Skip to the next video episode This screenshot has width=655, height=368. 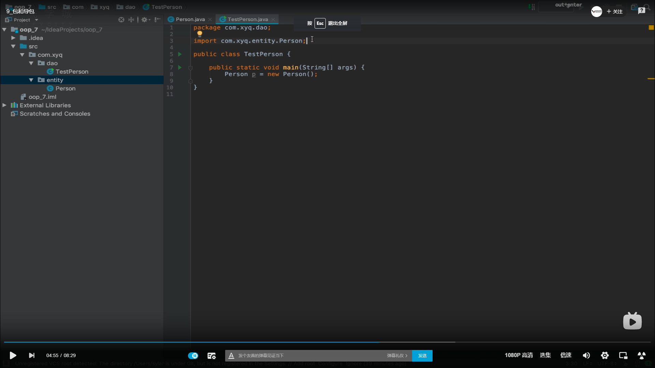tap(31, 355)
